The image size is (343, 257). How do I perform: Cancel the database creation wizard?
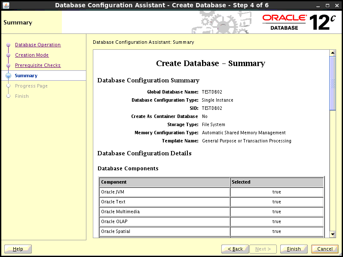[x=325, y=249]
